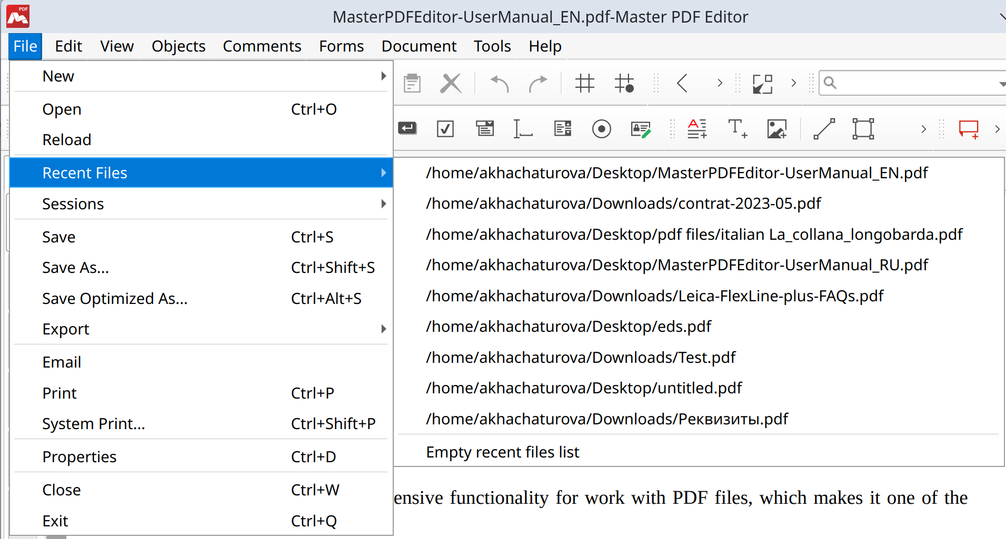Open the Edit menu
The height and width of the screenshot is (539, 1006).
[68, 46]
